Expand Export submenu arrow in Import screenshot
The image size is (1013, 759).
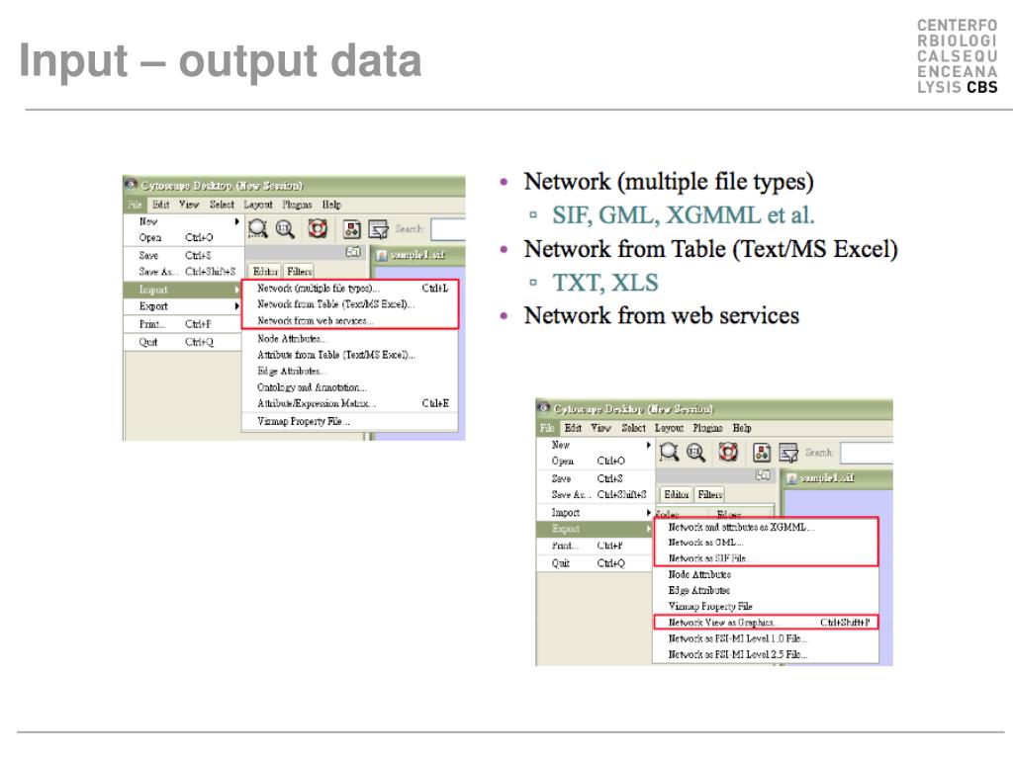(x=237, y=306)
